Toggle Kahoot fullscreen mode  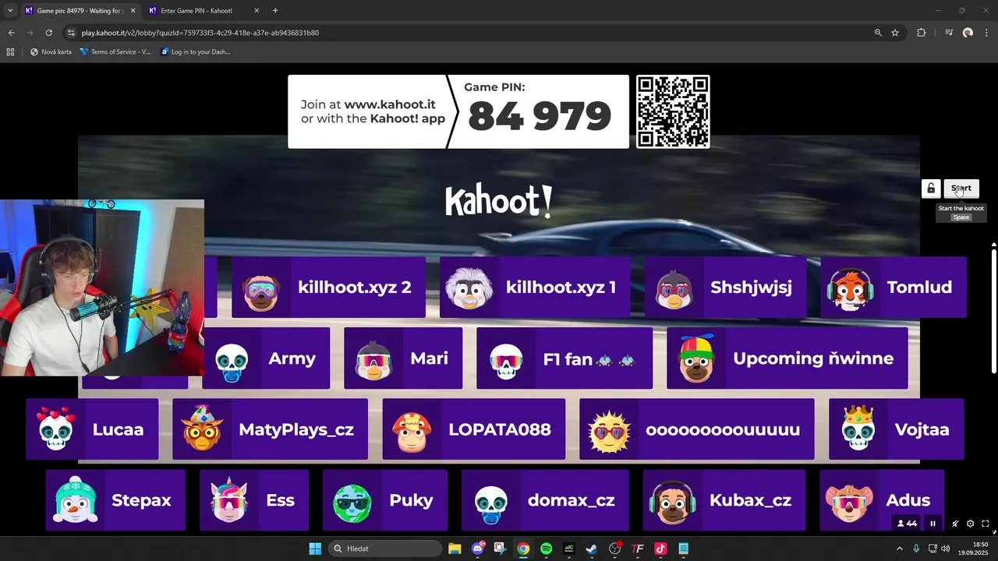coord(986,524)
